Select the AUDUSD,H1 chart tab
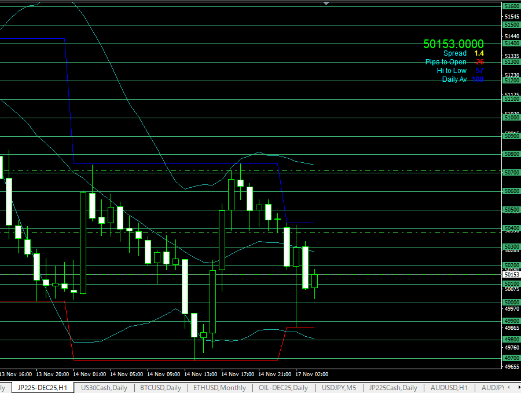Viewport: 521px width, 393px height. 449,388
